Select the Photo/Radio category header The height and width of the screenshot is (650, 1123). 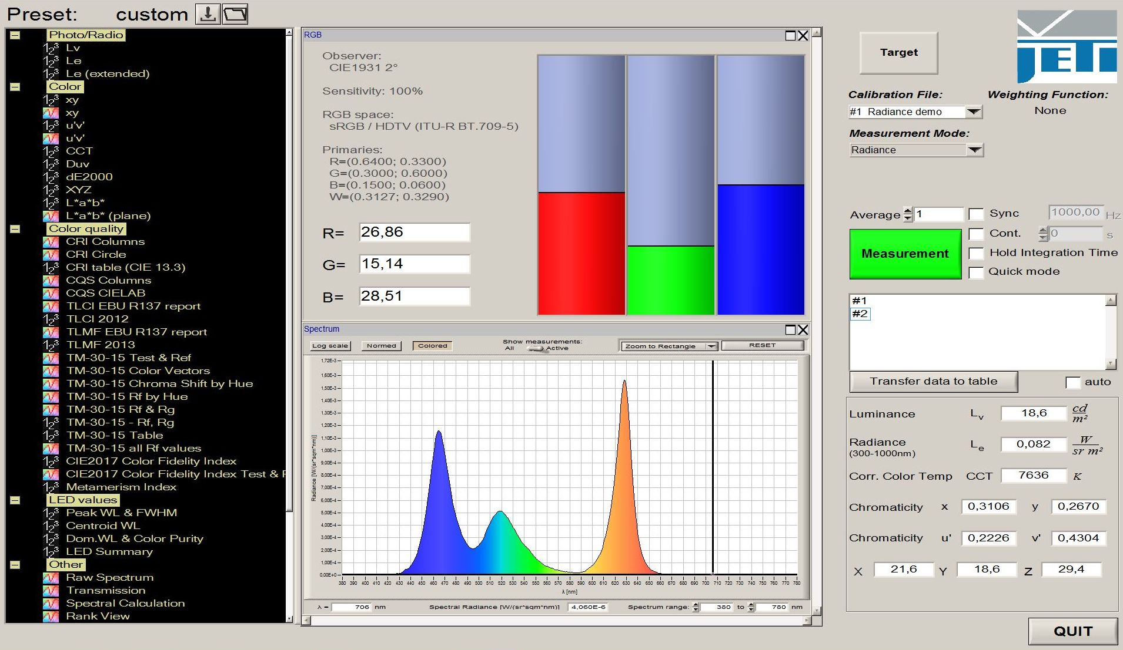point(85,35)
